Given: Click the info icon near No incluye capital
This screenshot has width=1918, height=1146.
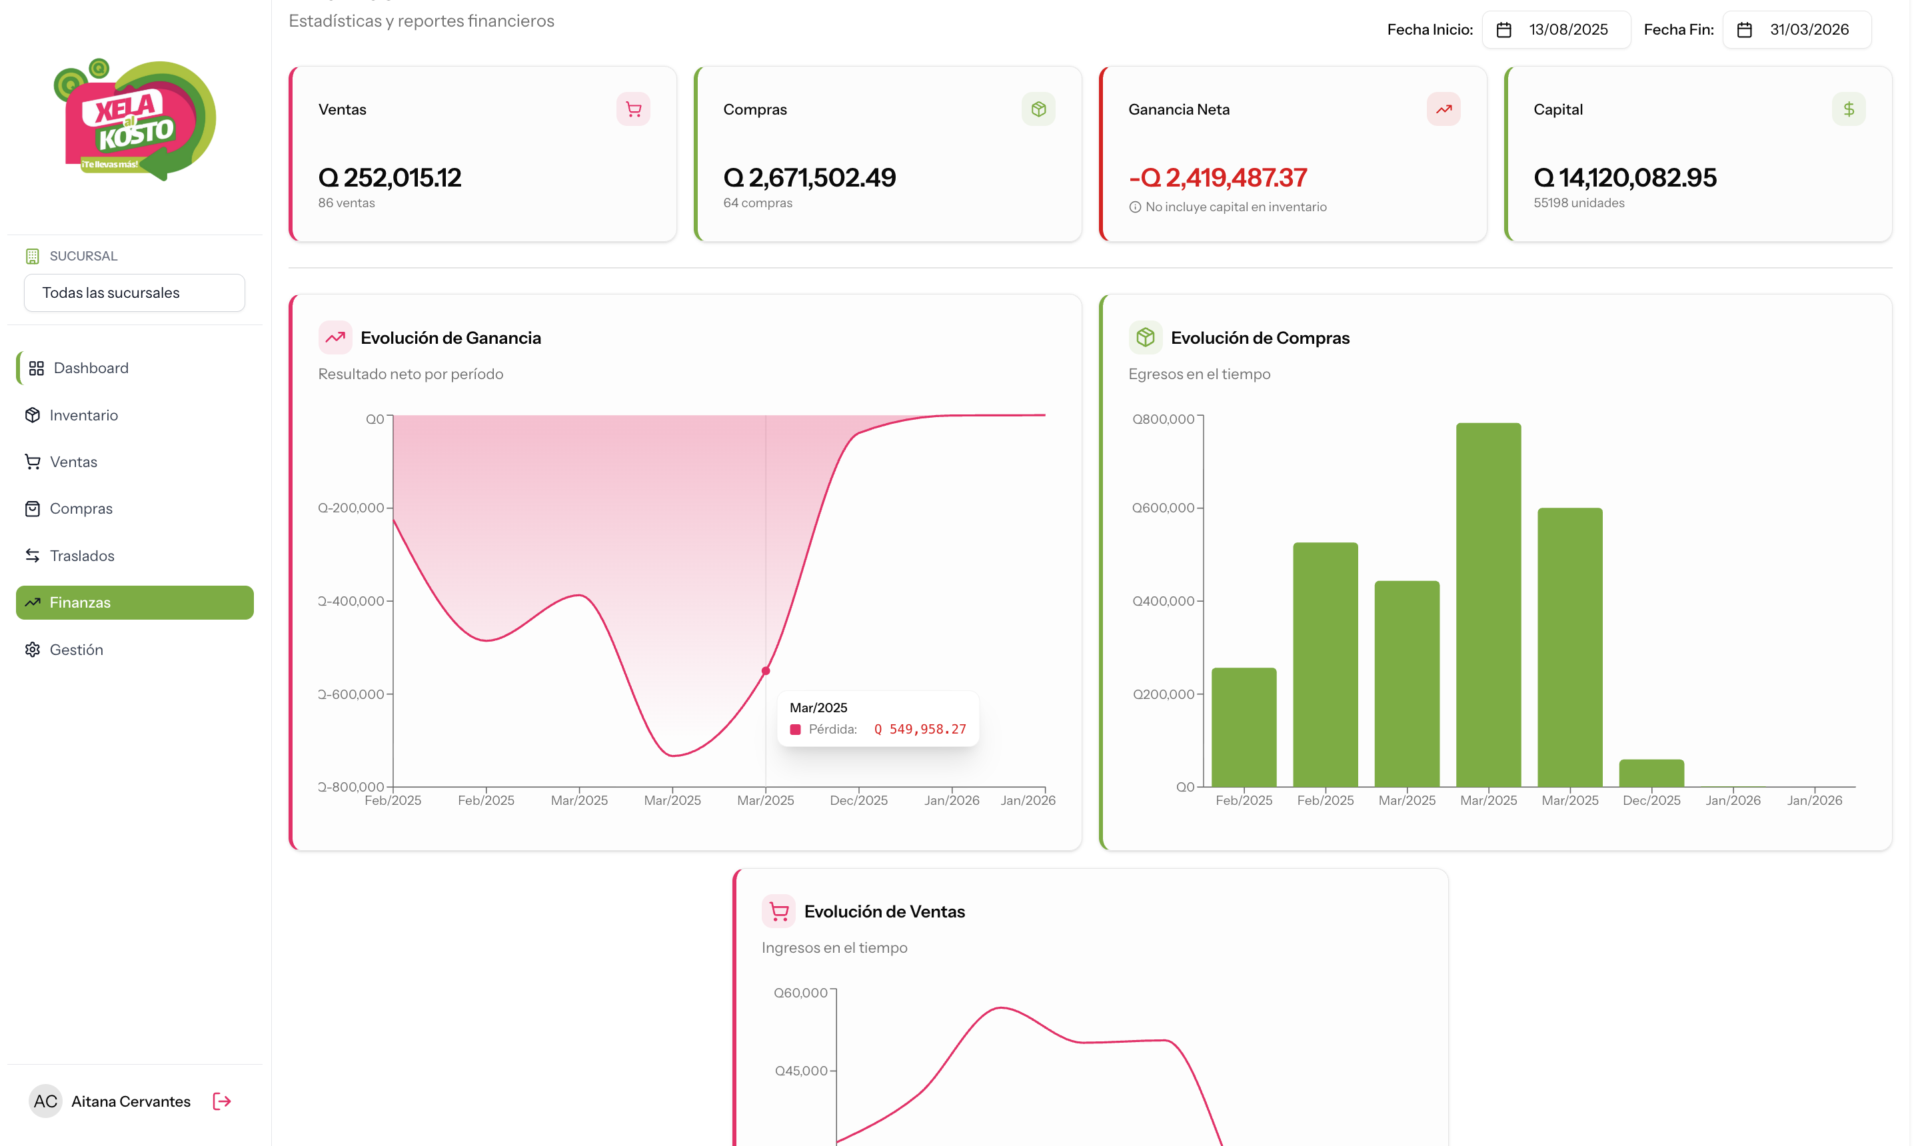Looking at the screenshot, I should tap(1135, 207).
